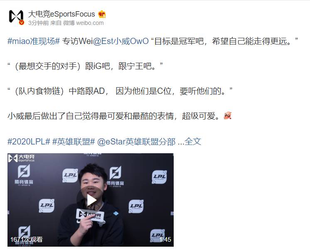Image resolution: width=310 pixels, height=250 pixels.
Task: Click the 大电竞eSportsFocus account name
Action: 62,14
